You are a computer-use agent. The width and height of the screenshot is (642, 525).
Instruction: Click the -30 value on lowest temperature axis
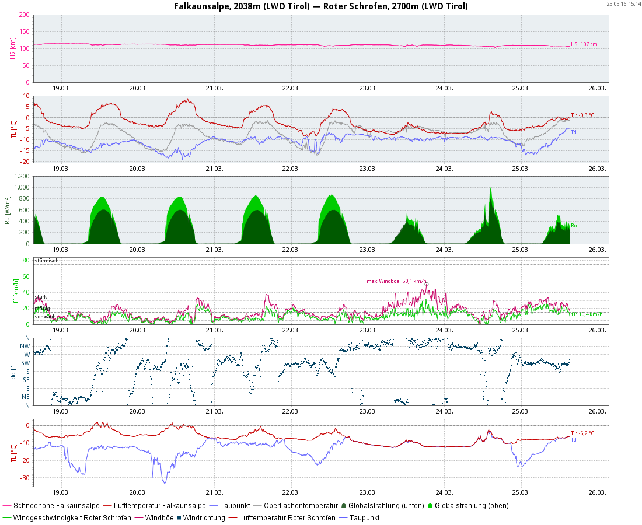coord(25,478)
